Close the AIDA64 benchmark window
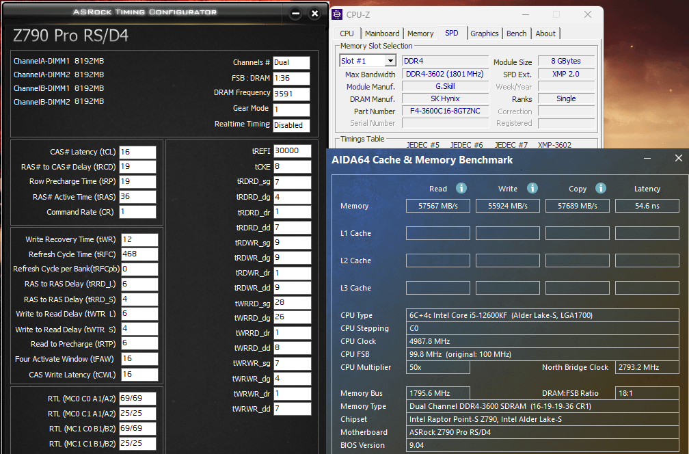Viewport: 689px width, 454px height. coord(679,158)
